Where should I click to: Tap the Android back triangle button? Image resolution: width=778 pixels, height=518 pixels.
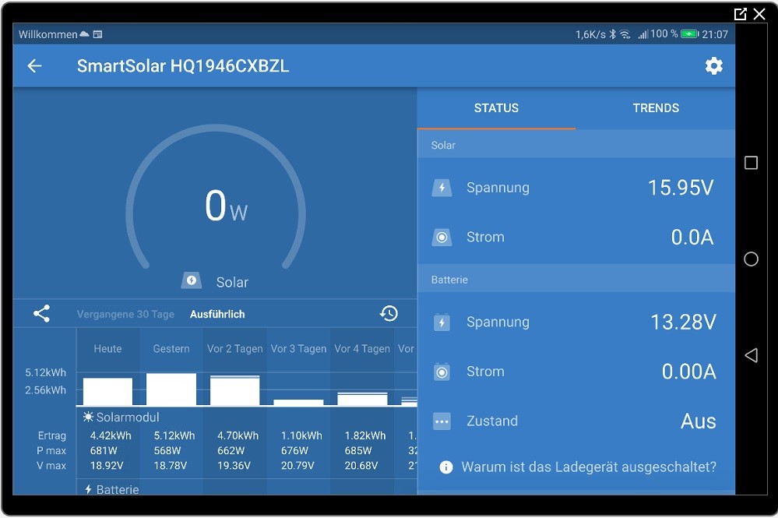tap(752, 354)
